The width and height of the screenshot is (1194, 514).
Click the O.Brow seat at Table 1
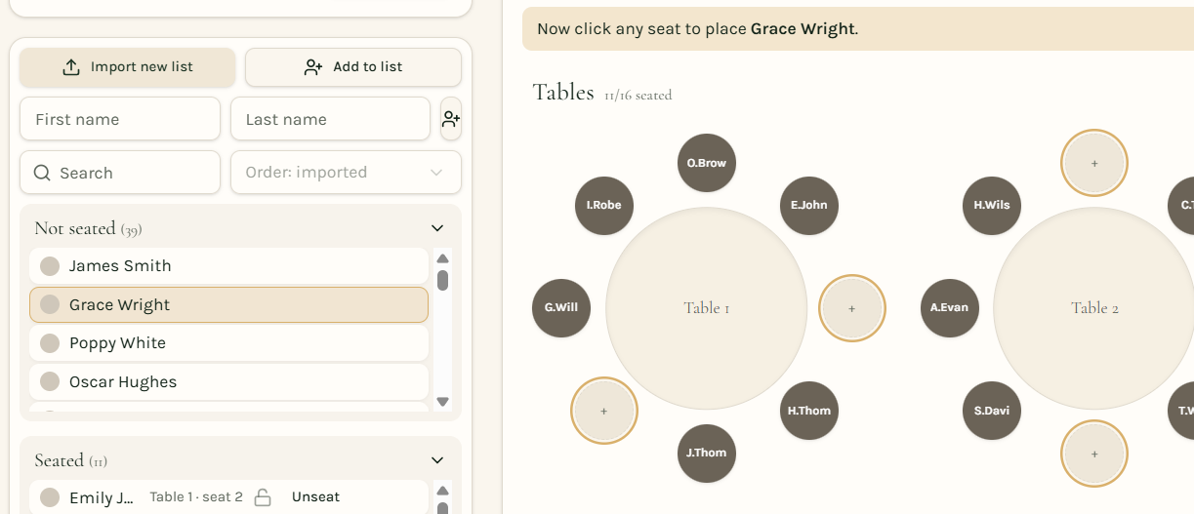[707, 163]
